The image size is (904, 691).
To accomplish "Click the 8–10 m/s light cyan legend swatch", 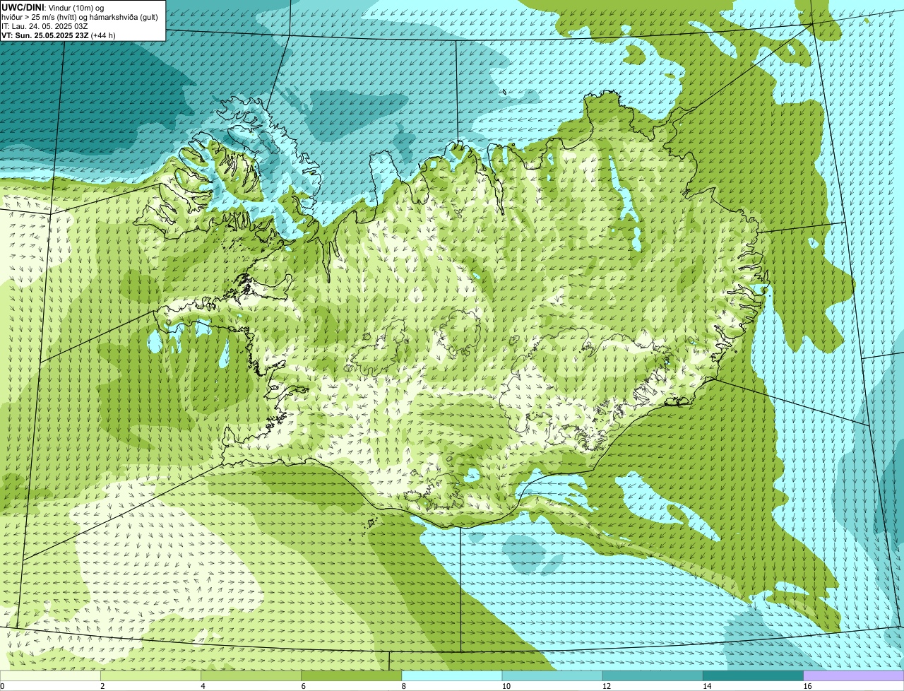I will pyautogui.click(x=452, y=675).
